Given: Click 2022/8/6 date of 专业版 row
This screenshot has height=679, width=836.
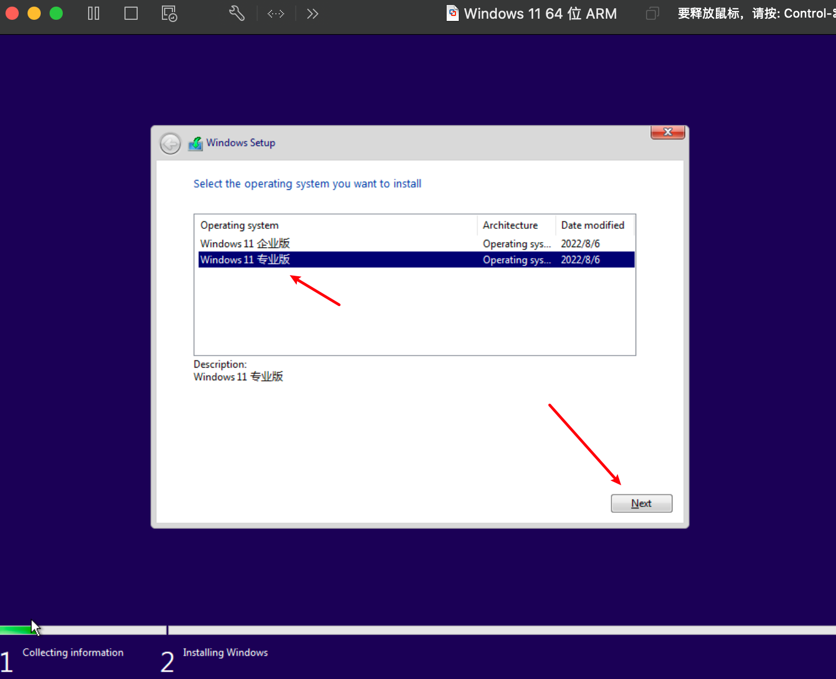Looking at the screenshot, I should coord(580,260).
